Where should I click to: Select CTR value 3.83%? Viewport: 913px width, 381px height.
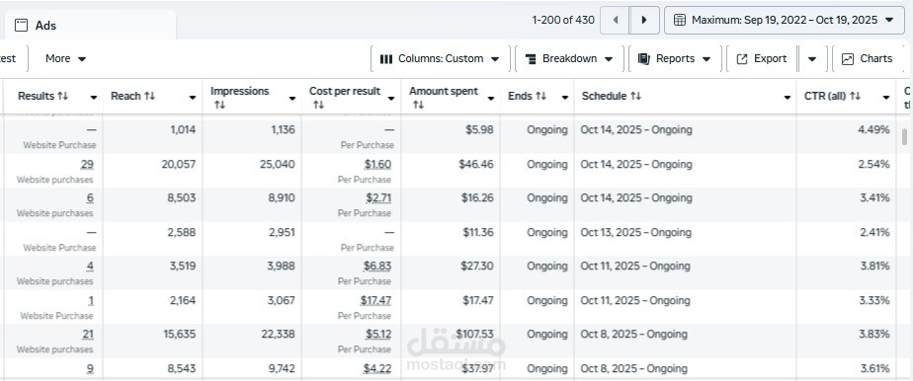874,335
